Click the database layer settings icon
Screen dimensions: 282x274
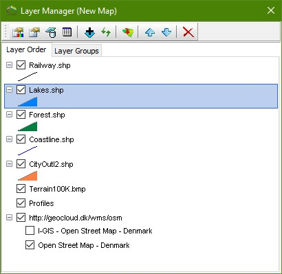point(51,32)
